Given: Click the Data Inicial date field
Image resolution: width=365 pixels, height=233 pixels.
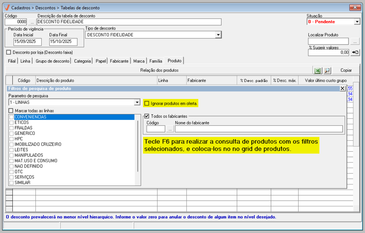Looking at the screenshot, I should pos(27,42).
